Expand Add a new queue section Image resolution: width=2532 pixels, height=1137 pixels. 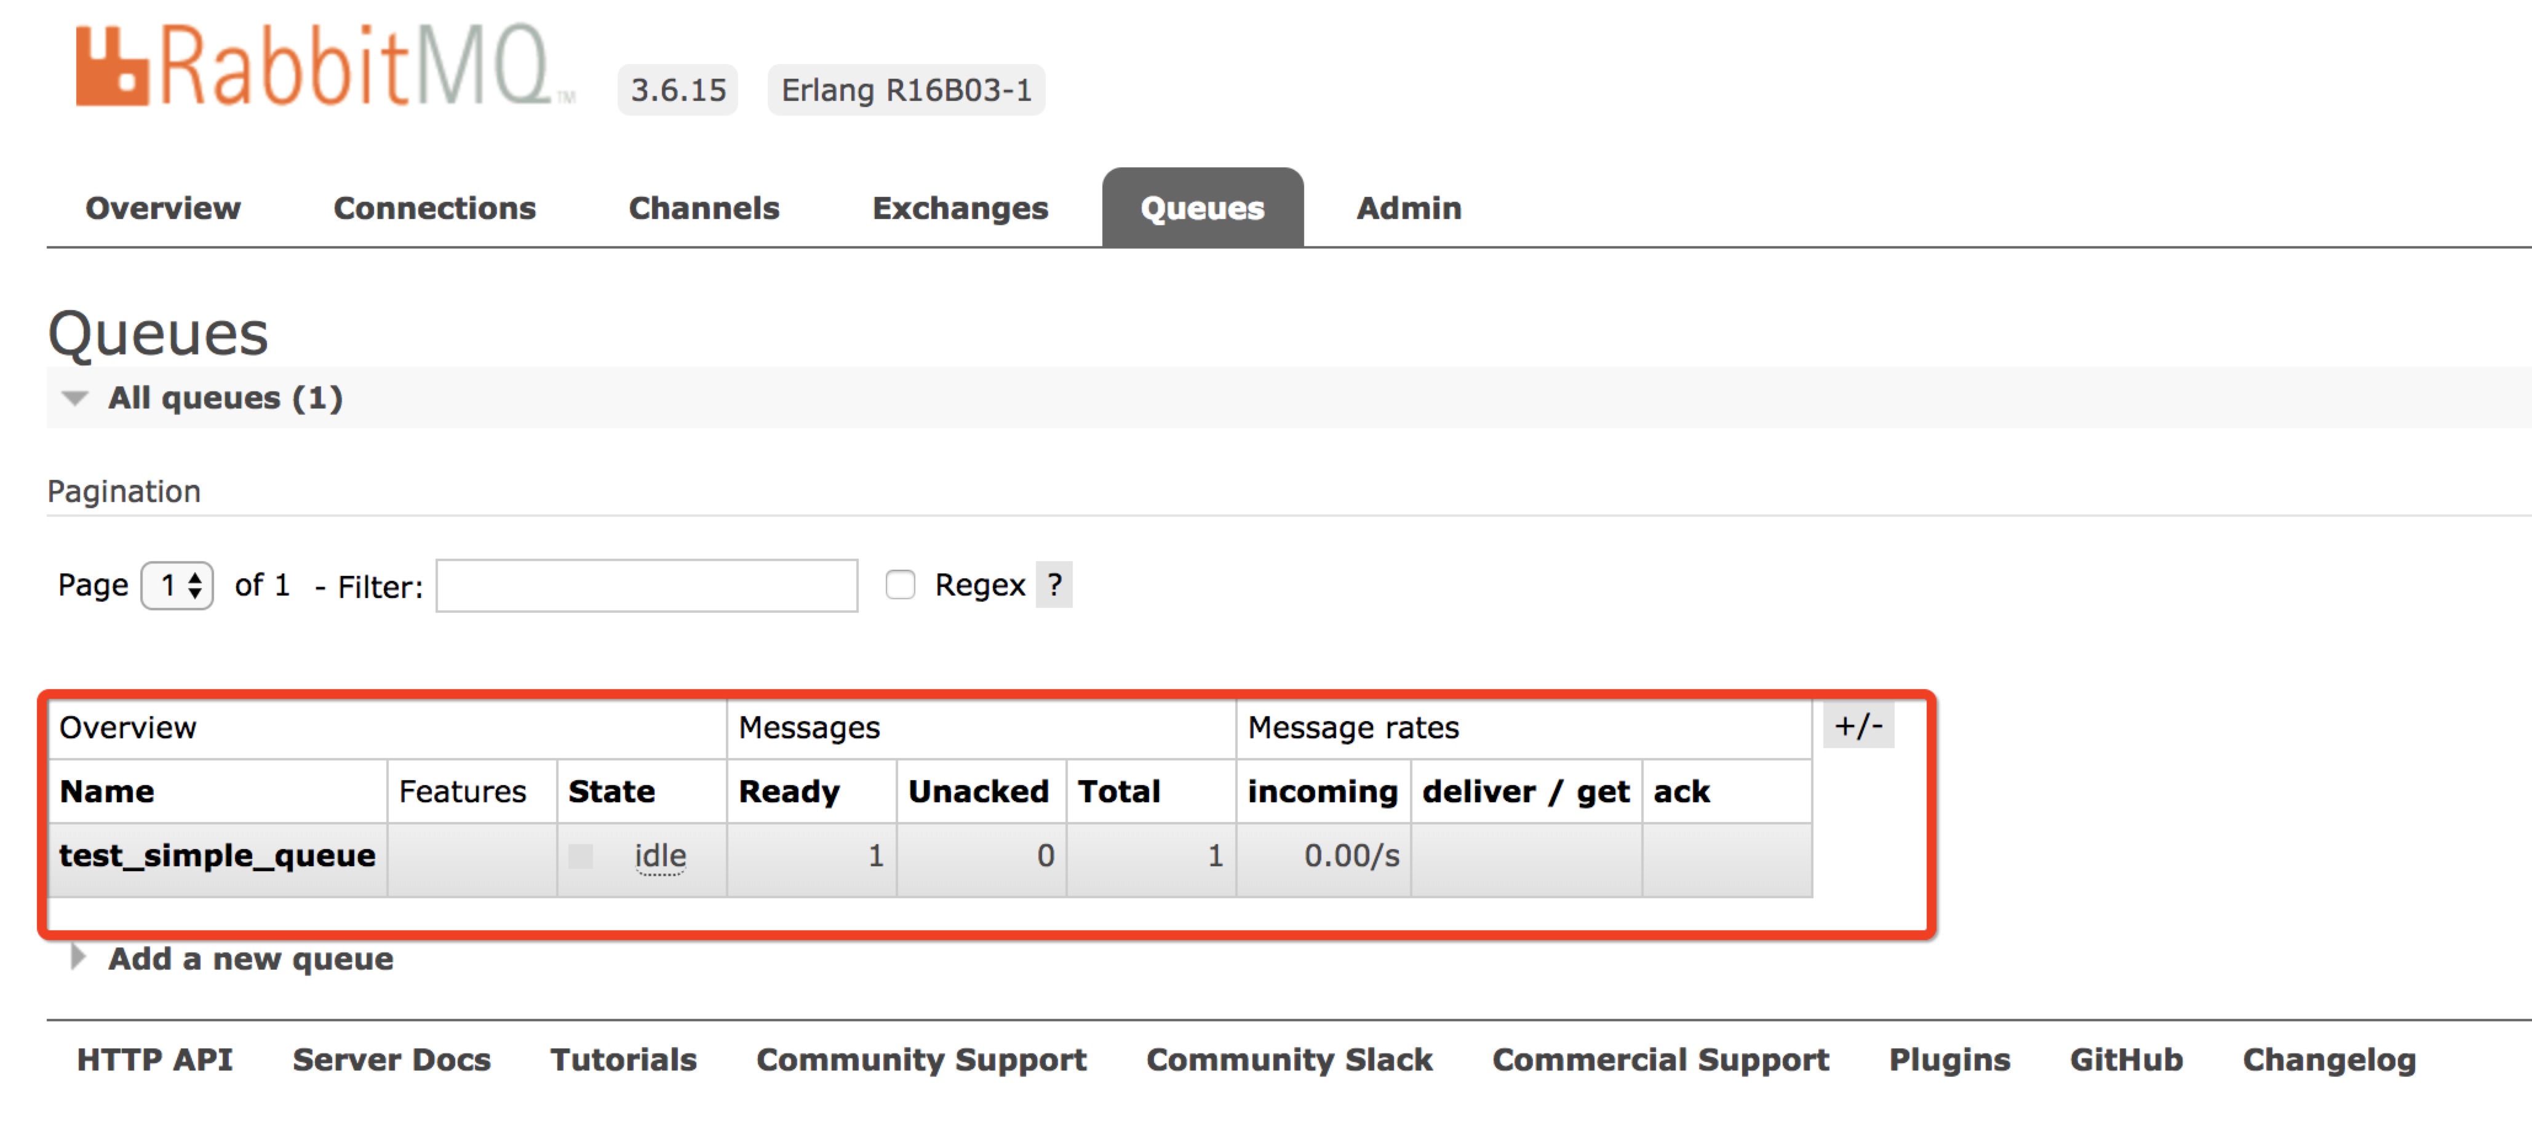click(x=250, y=958)
